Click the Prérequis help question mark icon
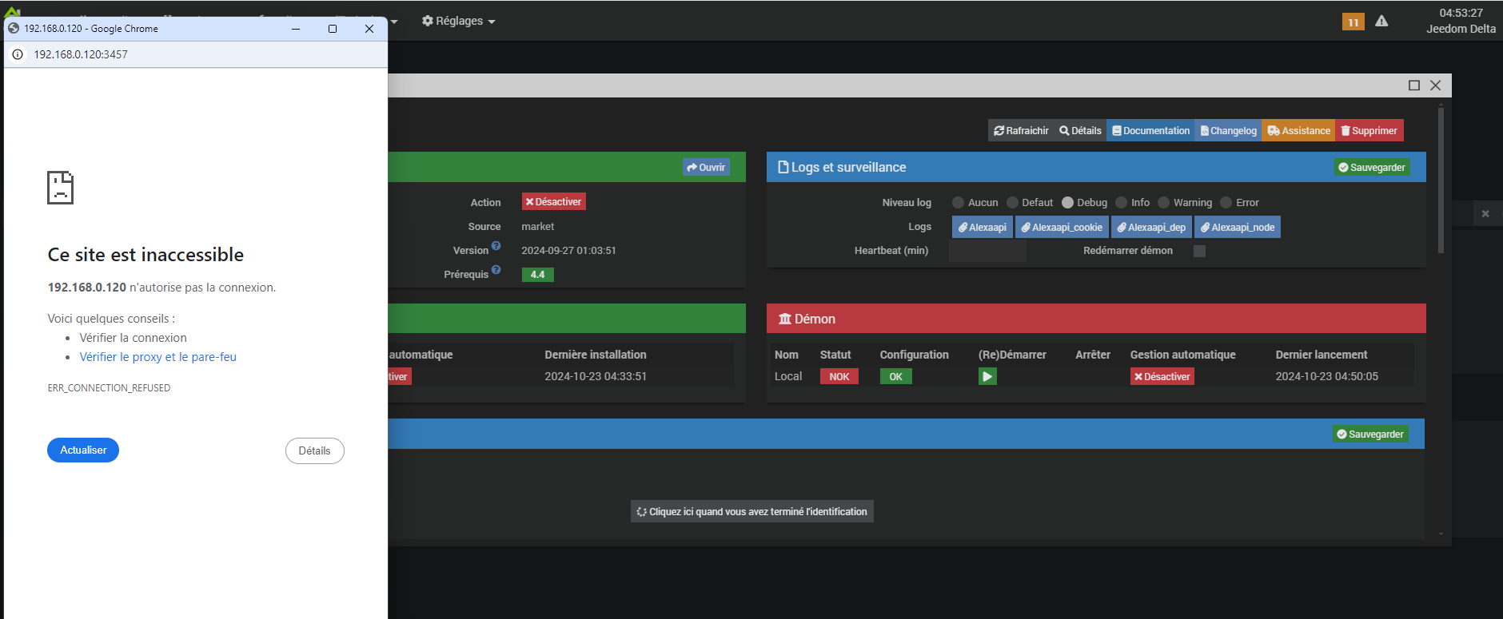This screenshot has width=1503, height=619. pyautogui.click(x=496, y=270)
